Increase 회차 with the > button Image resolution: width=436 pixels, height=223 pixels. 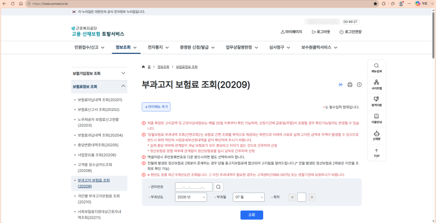pos(312,197)
